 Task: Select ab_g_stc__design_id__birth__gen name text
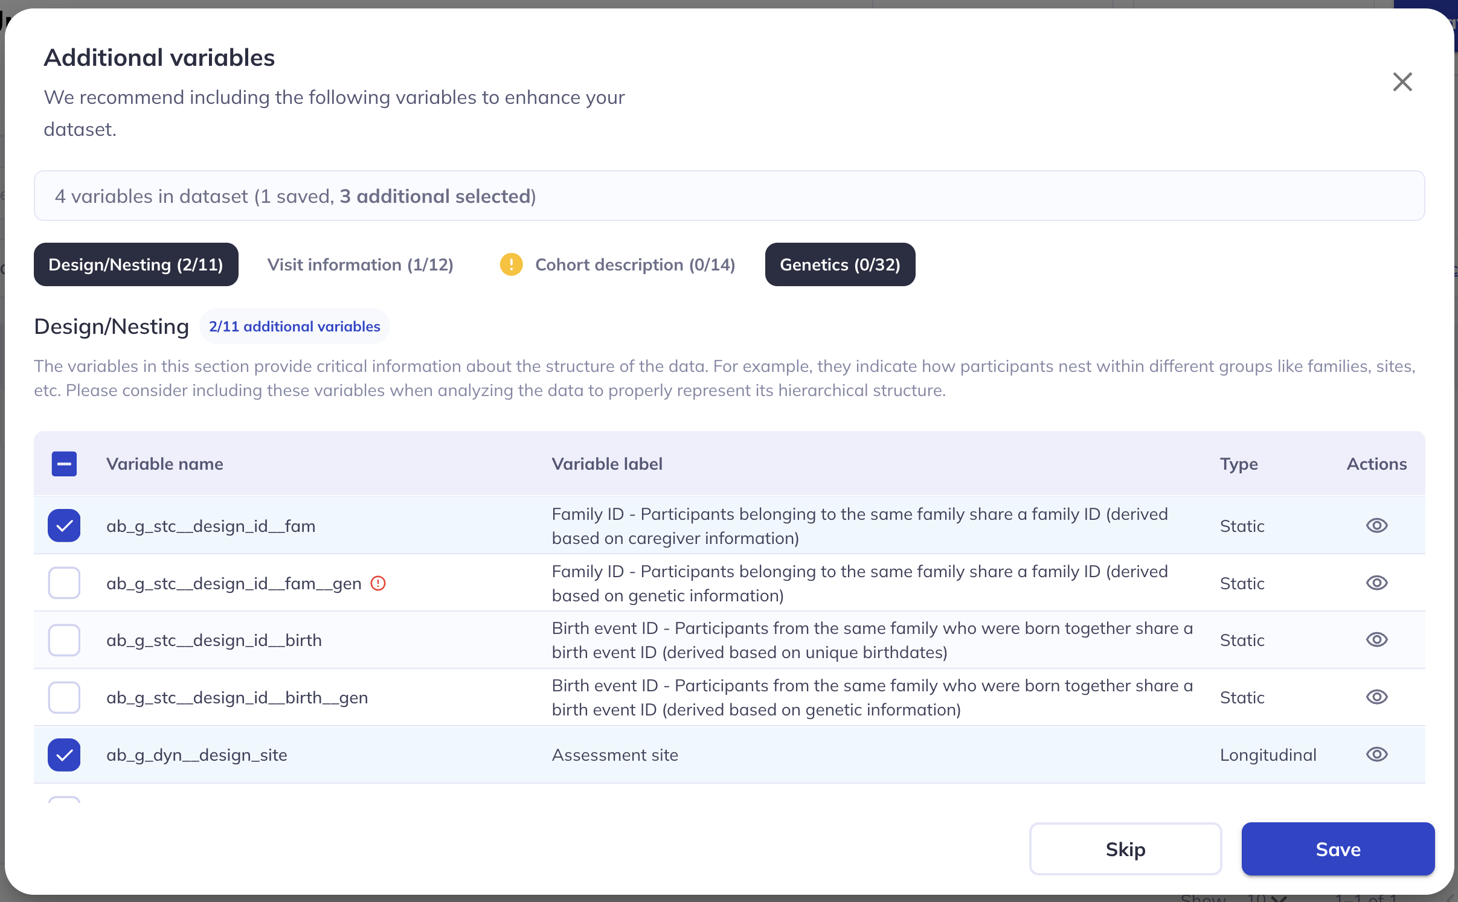[x=237, y=697]
